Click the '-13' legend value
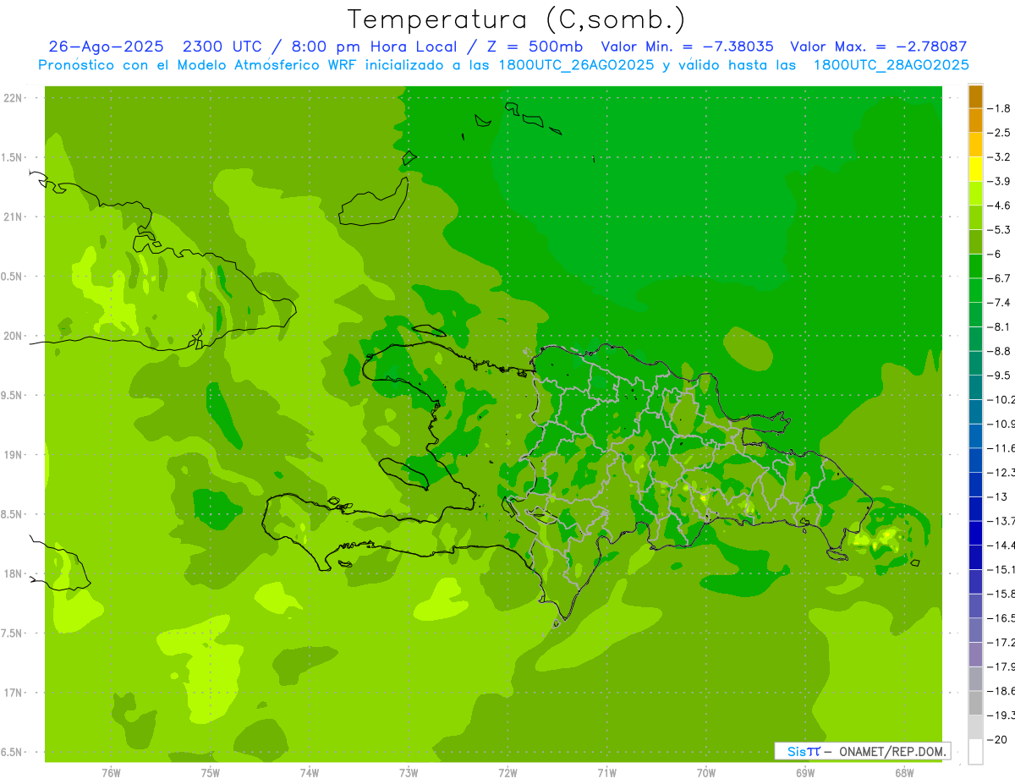The image size is (1015, 784). (x=997, y=496)
